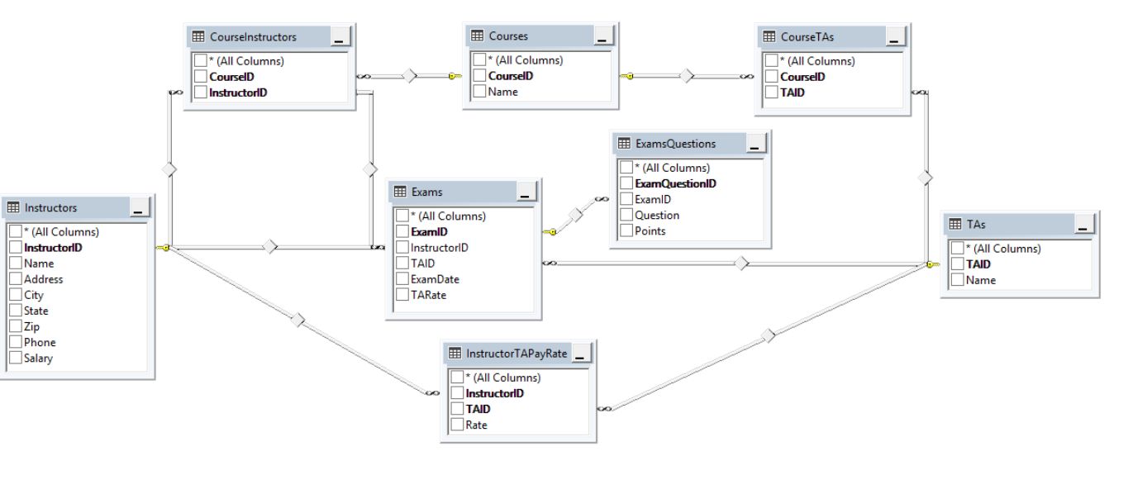This screenshot has height=494, width=1133.
Task: Click the Exams table title icon
Action: (x=400, y=192)
